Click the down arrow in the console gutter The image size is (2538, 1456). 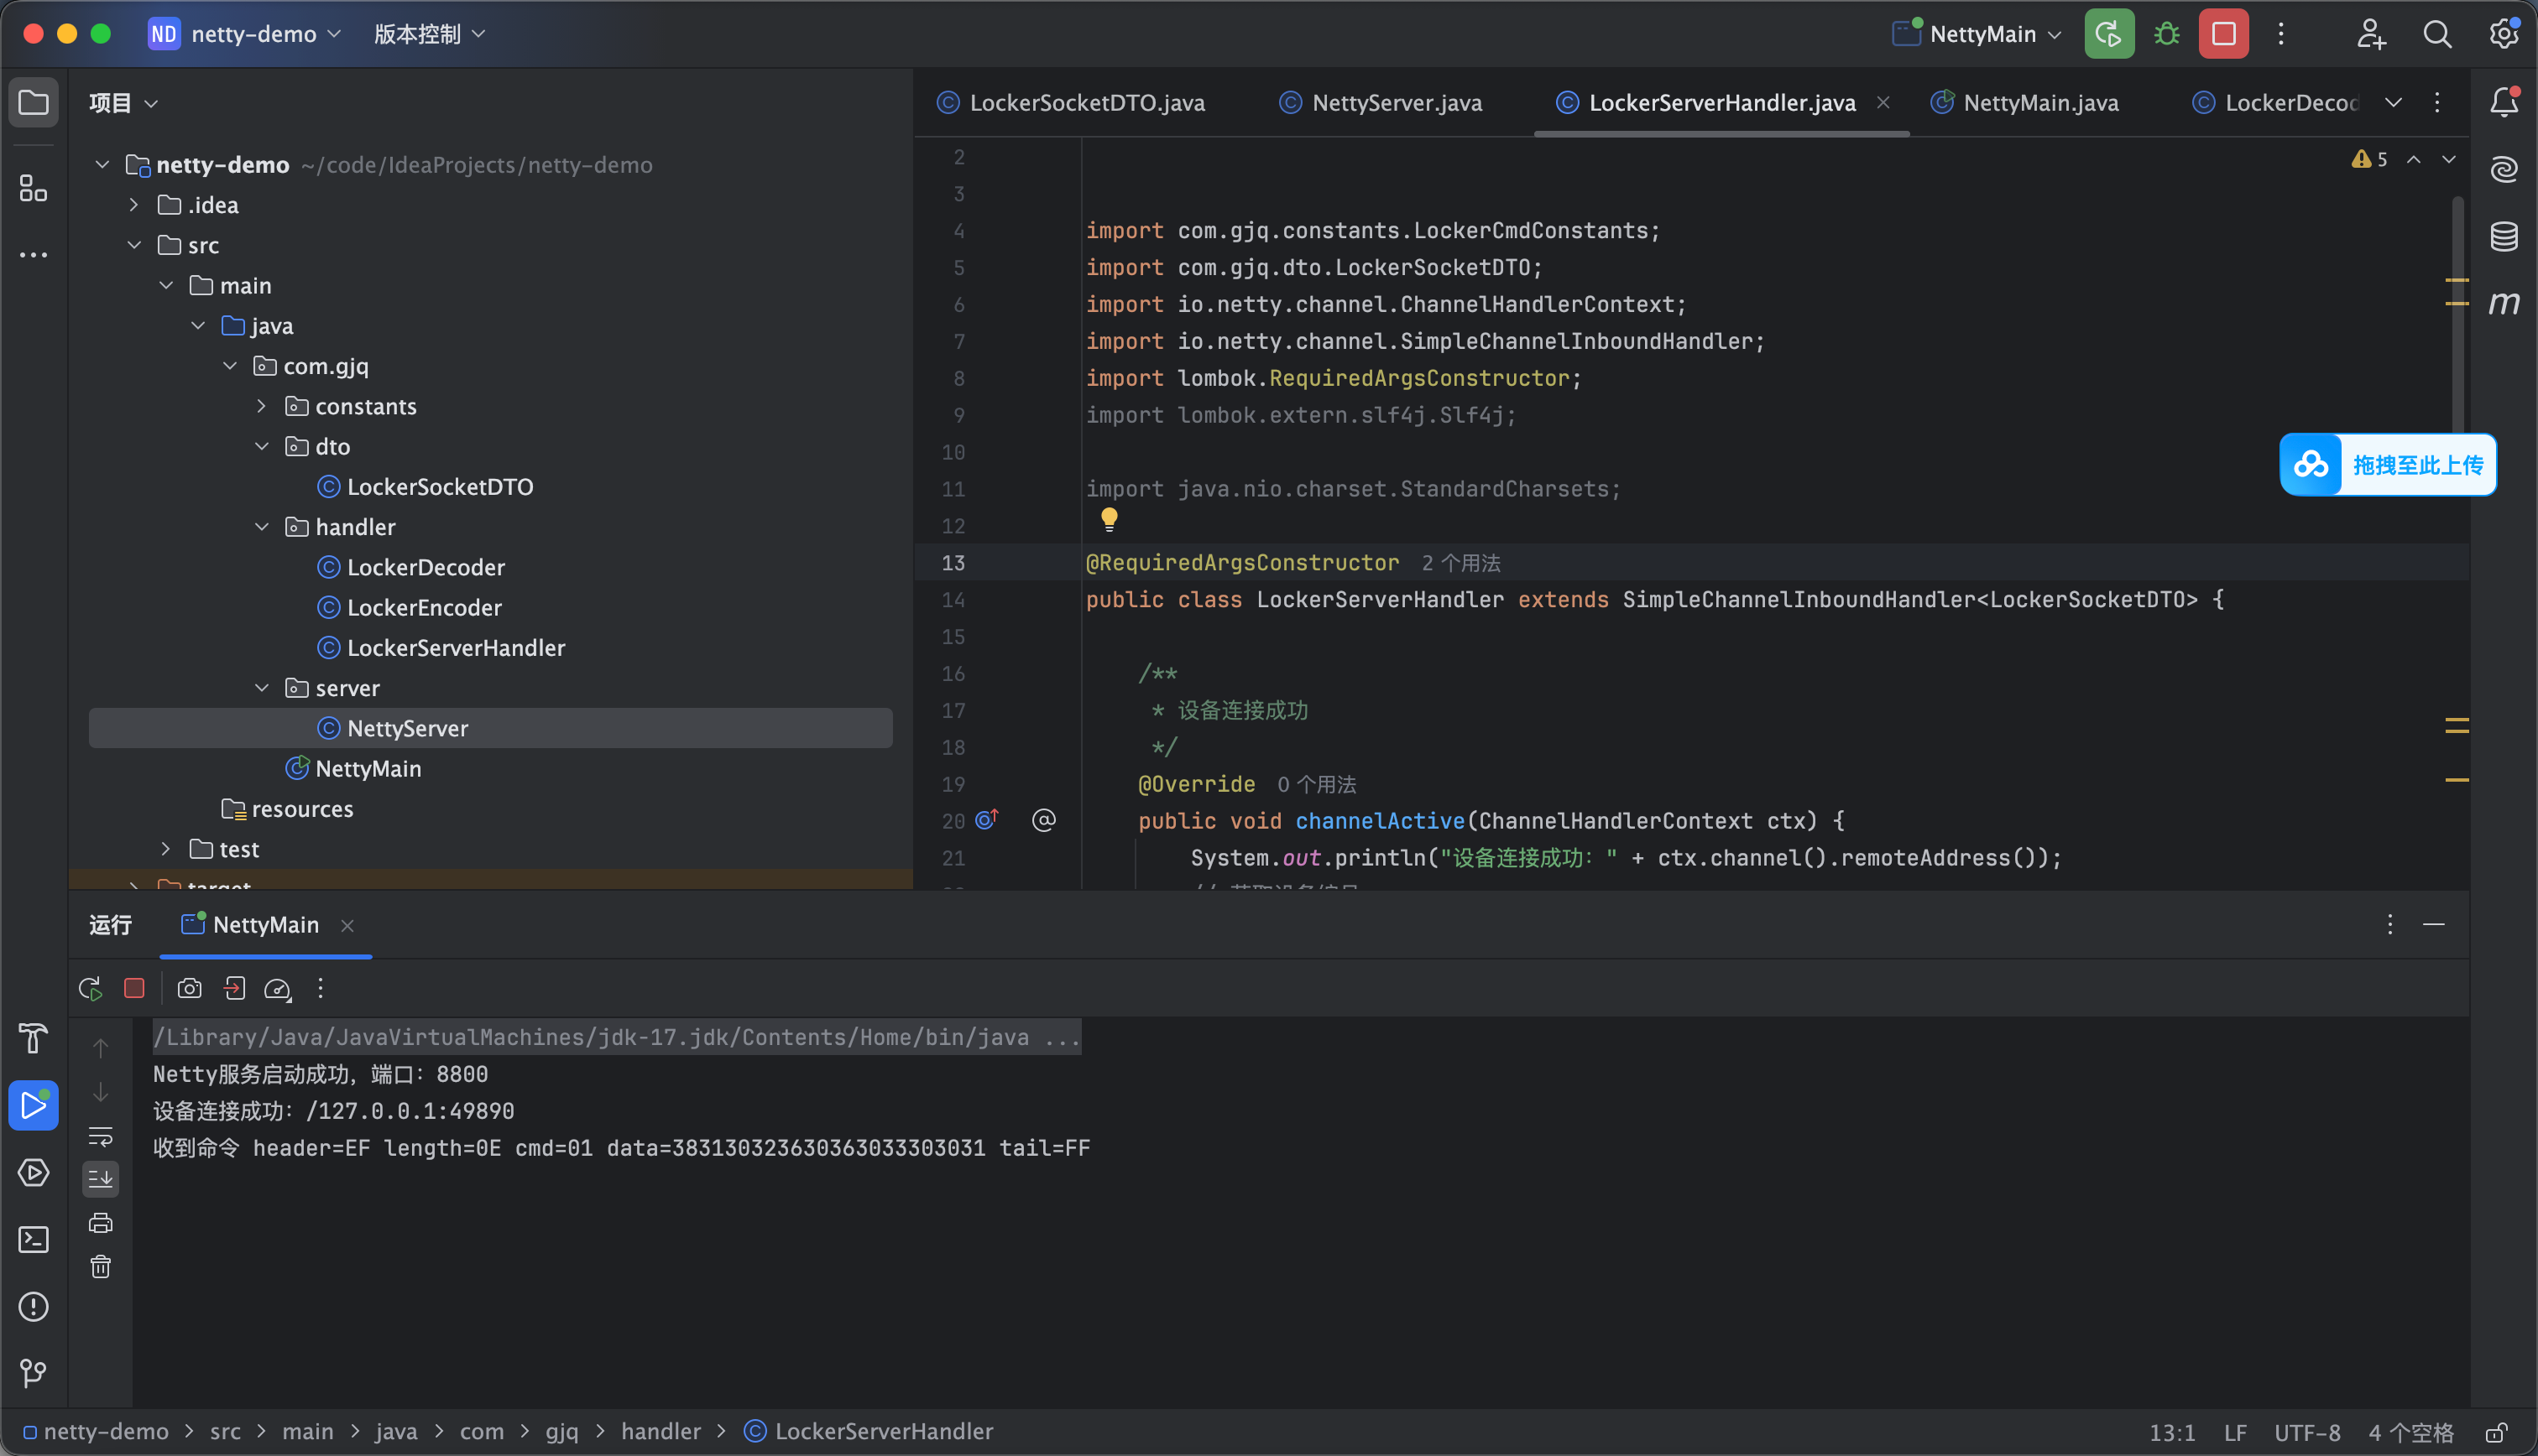100,1092
